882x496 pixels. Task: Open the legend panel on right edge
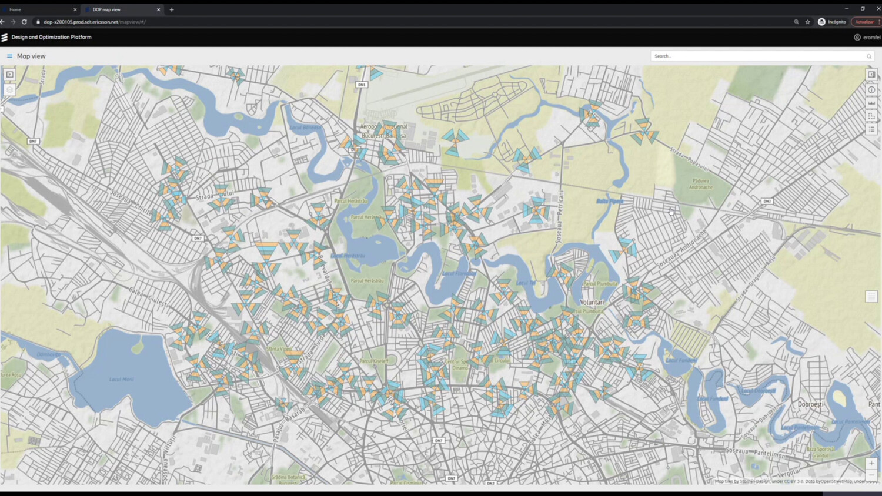click(x=871, y=297)
